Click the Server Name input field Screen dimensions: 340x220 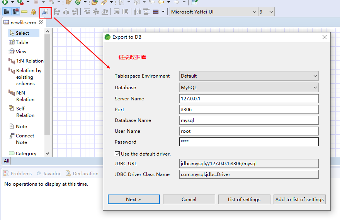(249, 98)
